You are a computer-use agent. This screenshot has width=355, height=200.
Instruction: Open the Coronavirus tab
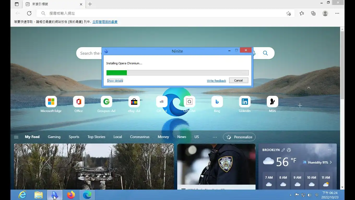[140, 137]
